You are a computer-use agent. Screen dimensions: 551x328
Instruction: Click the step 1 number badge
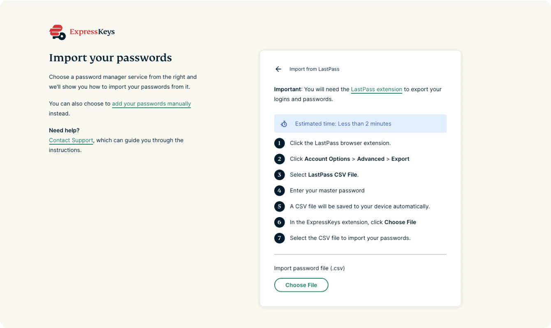280,143
